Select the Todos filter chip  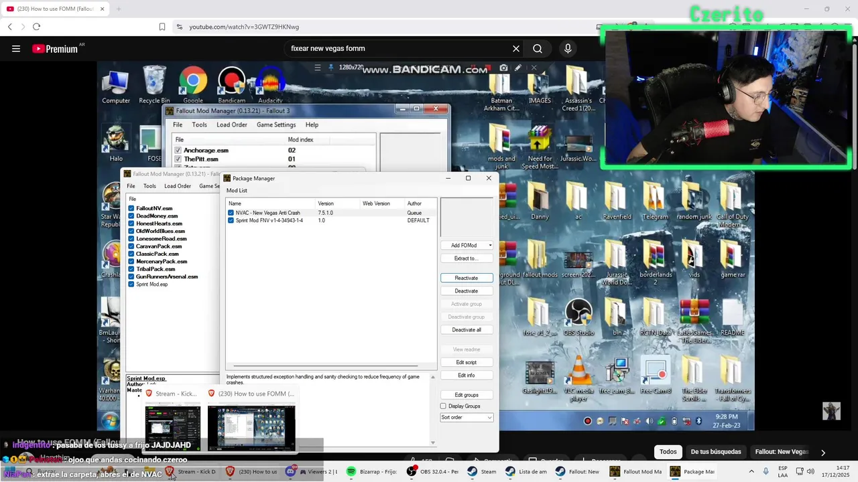coord(668,452)
